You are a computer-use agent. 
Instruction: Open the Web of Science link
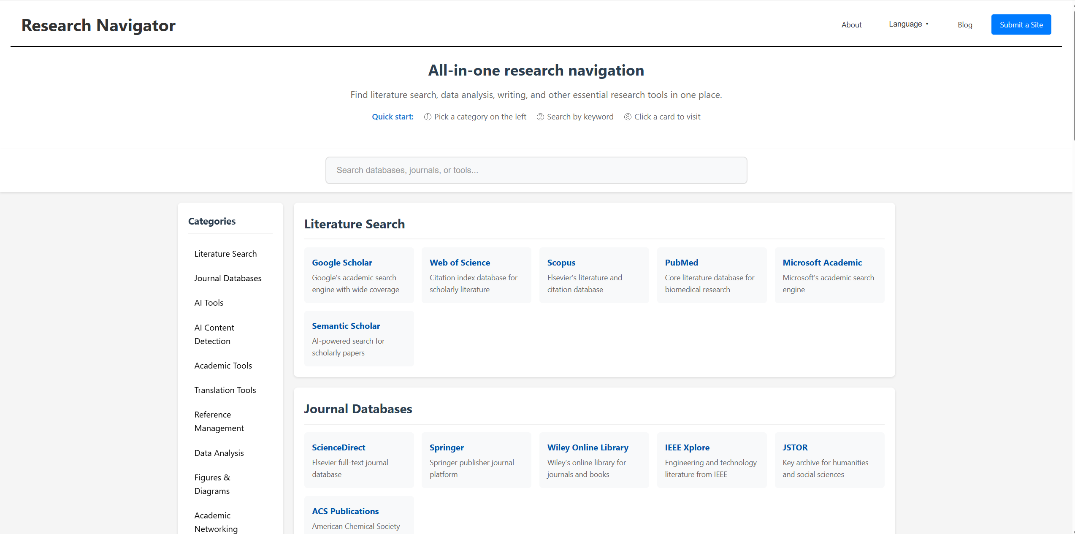[x=460, y=262]
